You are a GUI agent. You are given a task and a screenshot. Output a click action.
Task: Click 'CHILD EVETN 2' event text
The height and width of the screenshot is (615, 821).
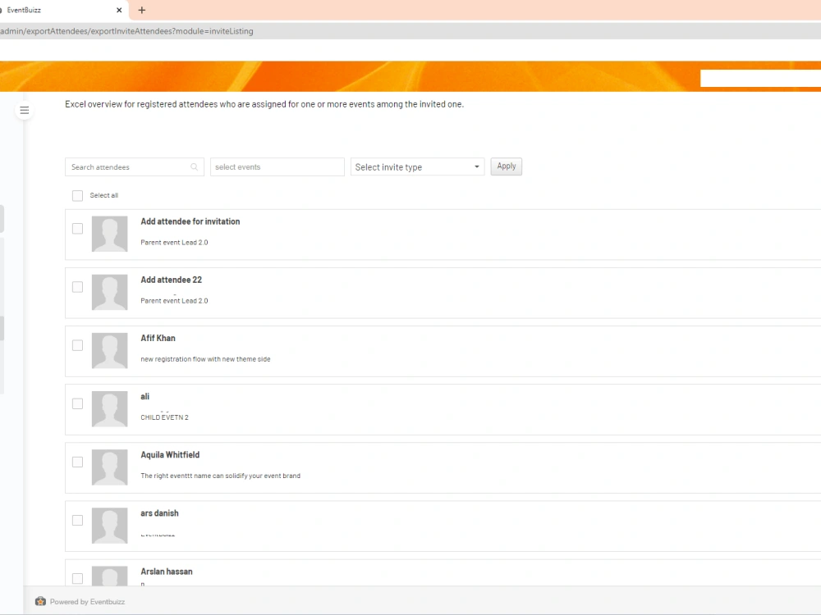(x=164, y=417)
